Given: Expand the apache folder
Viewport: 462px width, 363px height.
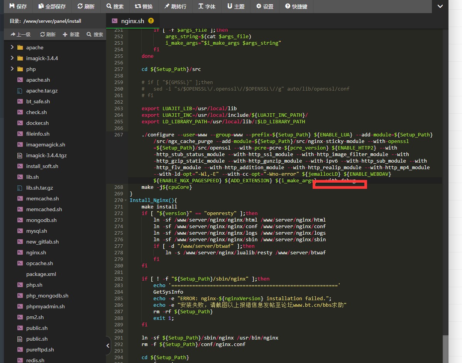Looking at the screenshot, I should click(x=12, y=47).
